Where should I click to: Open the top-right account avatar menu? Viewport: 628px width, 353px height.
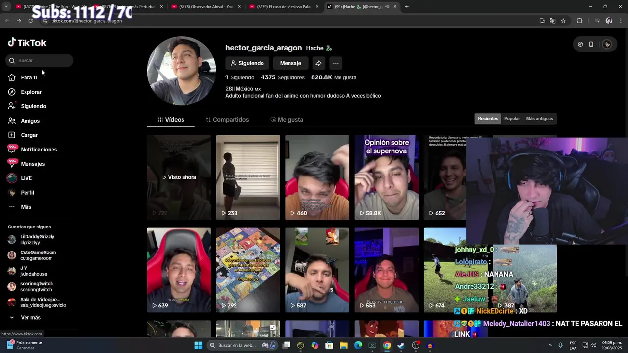607,44
